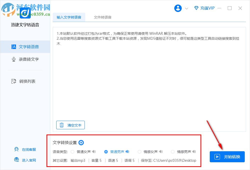Click the 文字转换设置 settings gear

click(81, 142)
